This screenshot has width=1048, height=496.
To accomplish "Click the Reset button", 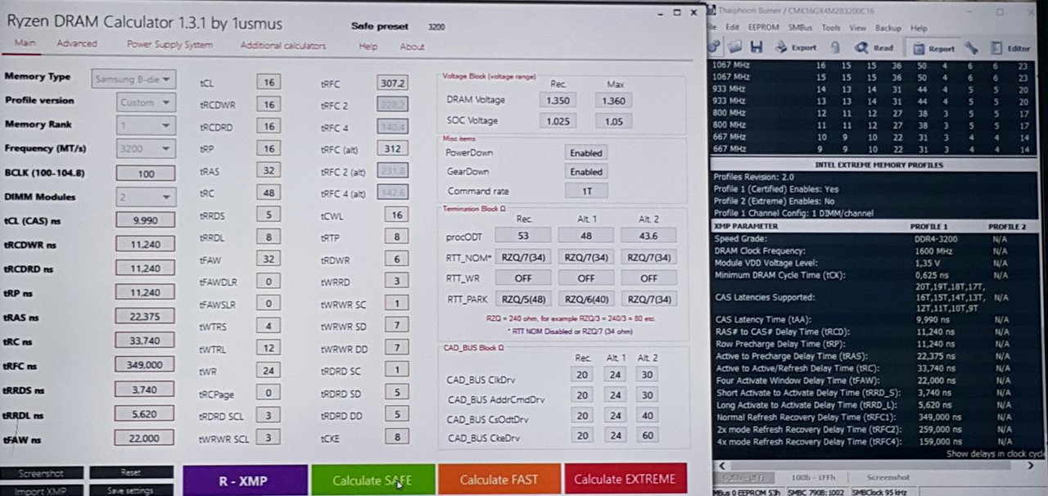I will pos(131,472).
